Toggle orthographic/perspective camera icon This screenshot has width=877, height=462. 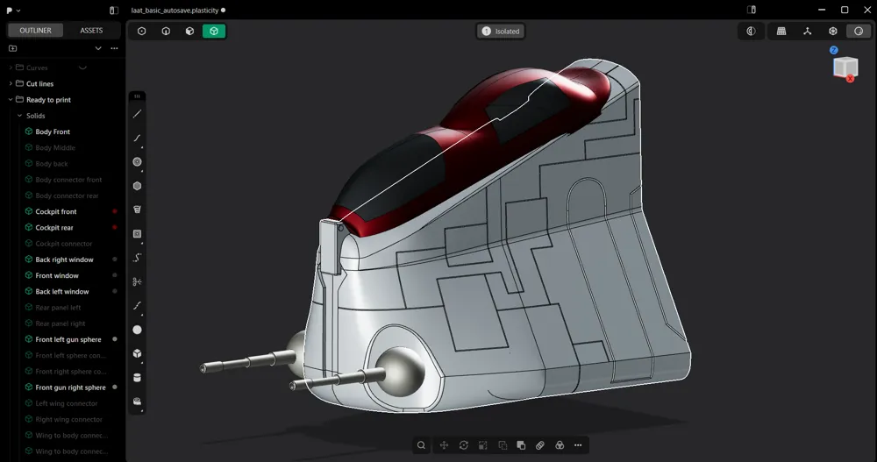(x=833, y=32)
